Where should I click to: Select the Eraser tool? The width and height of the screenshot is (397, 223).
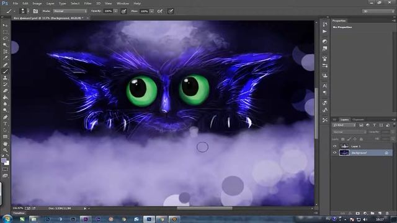tap(5, 91)
